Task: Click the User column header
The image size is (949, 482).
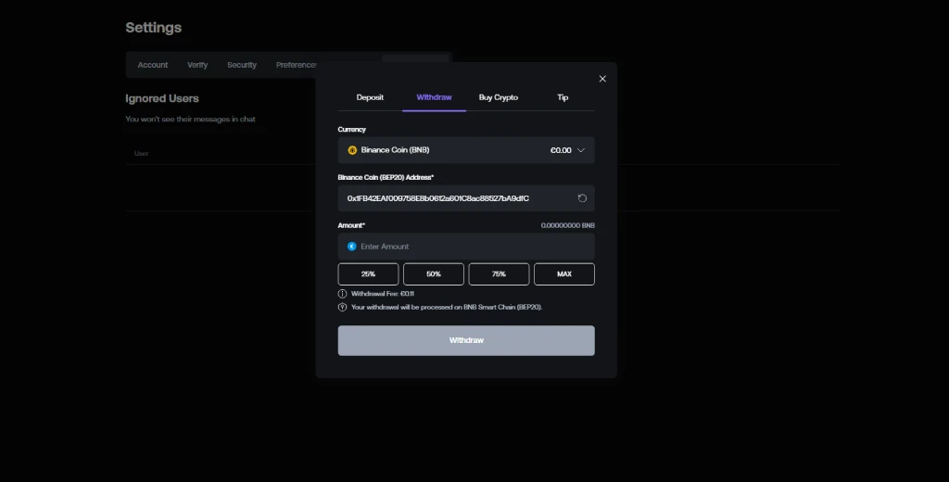Action: pyautogui.click(x=141, y=153)
